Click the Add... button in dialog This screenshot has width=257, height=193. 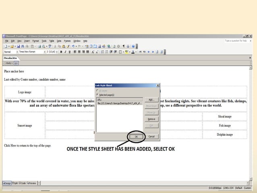coord(151,100)
